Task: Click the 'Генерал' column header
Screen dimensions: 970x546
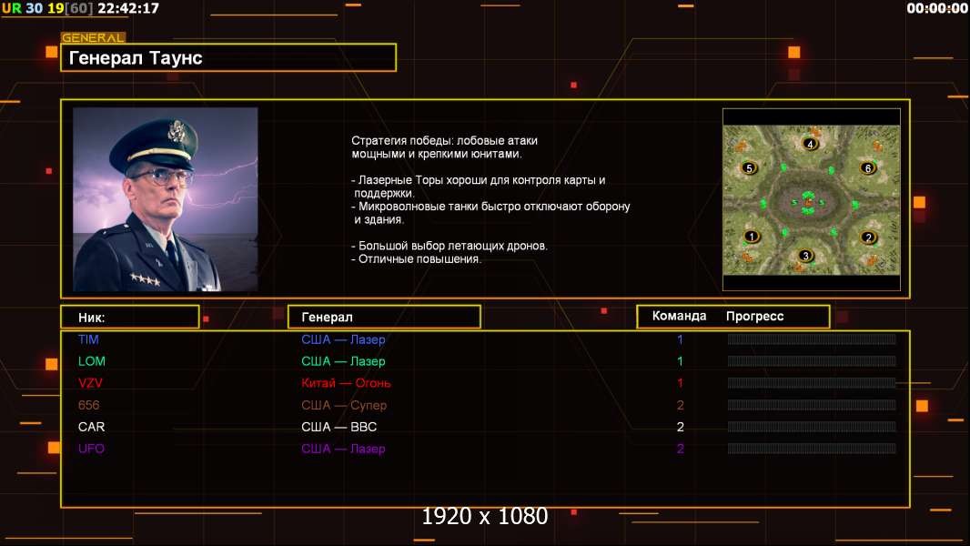Action: [x=384, y=317]
